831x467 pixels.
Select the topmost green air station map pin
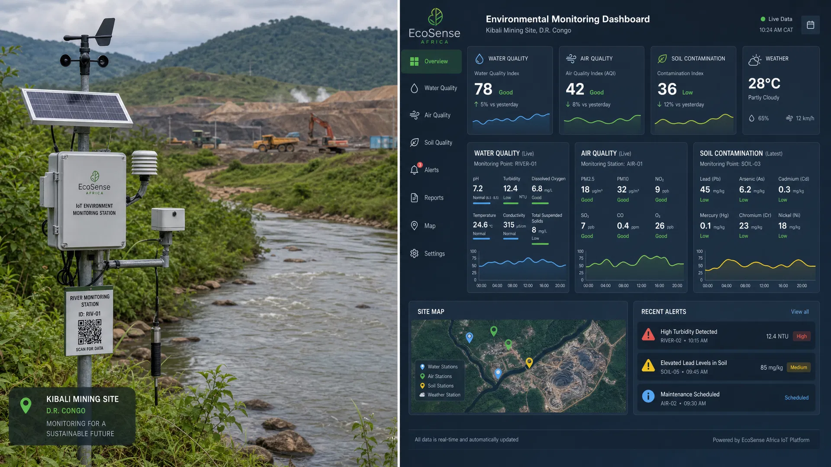(x=493, y=331)
